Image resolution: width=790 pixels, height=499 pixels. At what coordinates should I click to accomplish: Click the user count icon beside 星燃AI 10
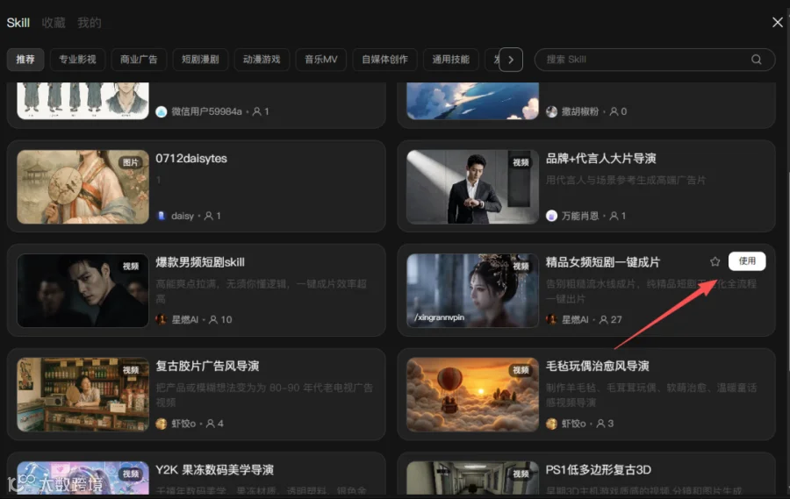coord(213,319)
